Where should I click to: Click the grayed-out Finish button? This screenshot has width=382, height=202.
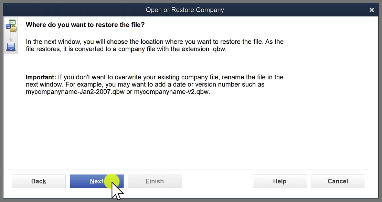(155, 181)
